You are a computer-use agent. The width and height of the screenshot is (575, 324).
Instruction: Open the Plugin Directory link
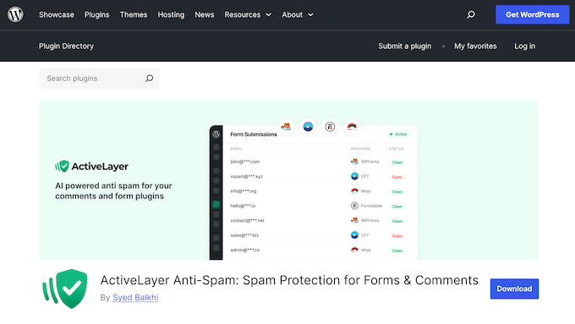click(66, 46)
